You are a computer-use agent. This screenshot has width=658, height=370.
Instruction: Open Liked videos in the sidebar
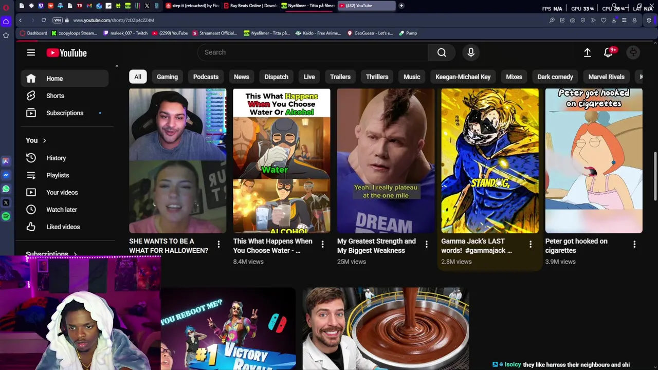pyautogui.click(x=65, y=227)
